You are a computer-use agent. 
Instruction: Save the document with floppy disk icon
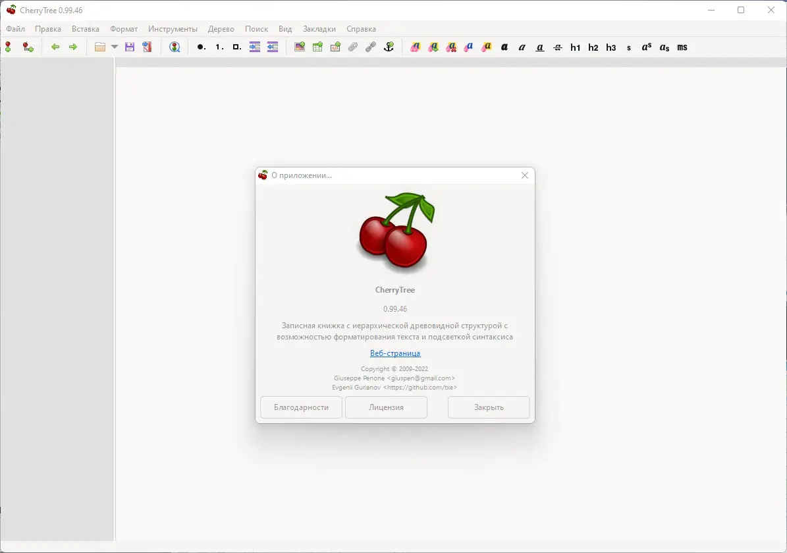click(x=130, y=47)
